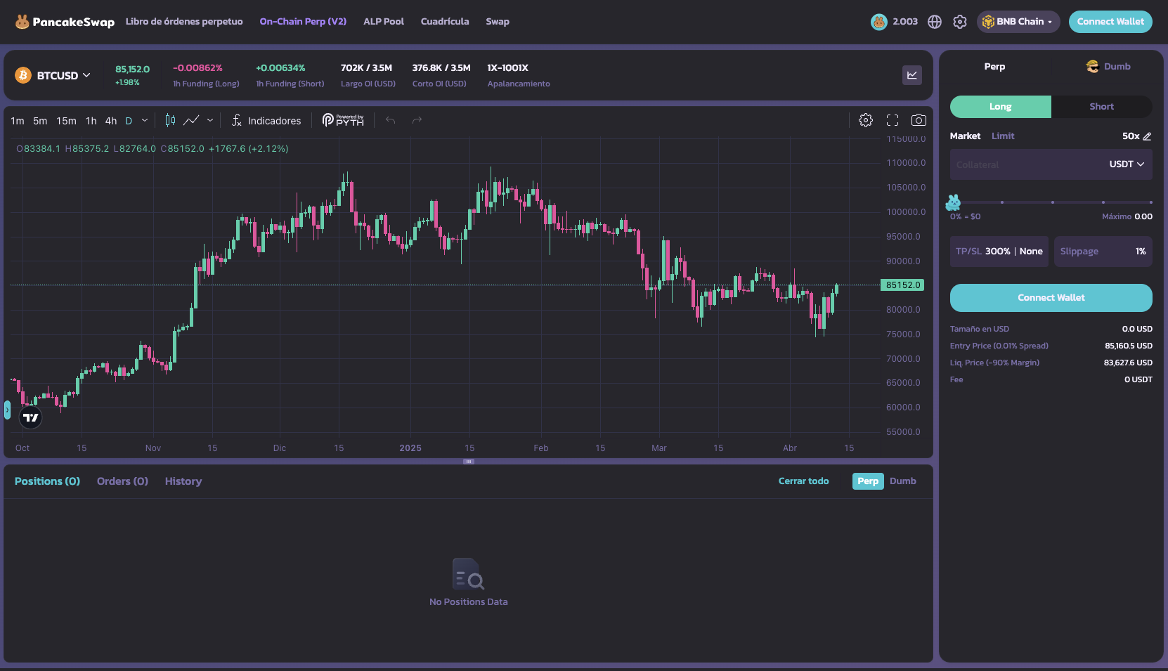Click the midpoint dot of collateral slider
Image resolution: width=1168 pixels, height=671 pixels.
point(1053,202)
